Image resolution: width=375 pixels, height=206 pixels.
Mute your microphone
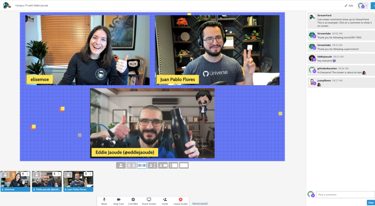coord(104,199)
